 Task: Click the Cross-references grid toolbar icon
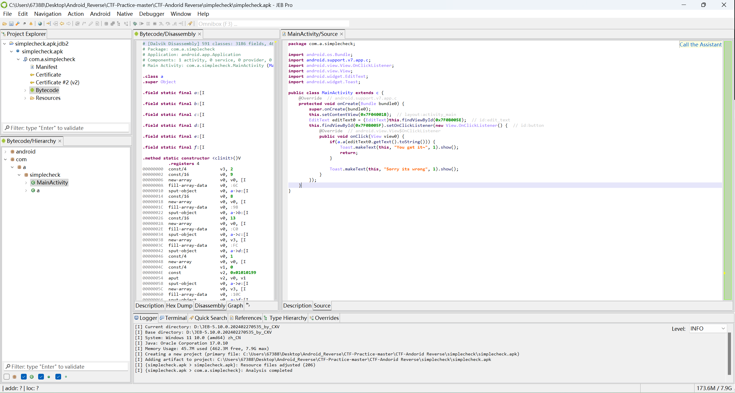[106, 24]
